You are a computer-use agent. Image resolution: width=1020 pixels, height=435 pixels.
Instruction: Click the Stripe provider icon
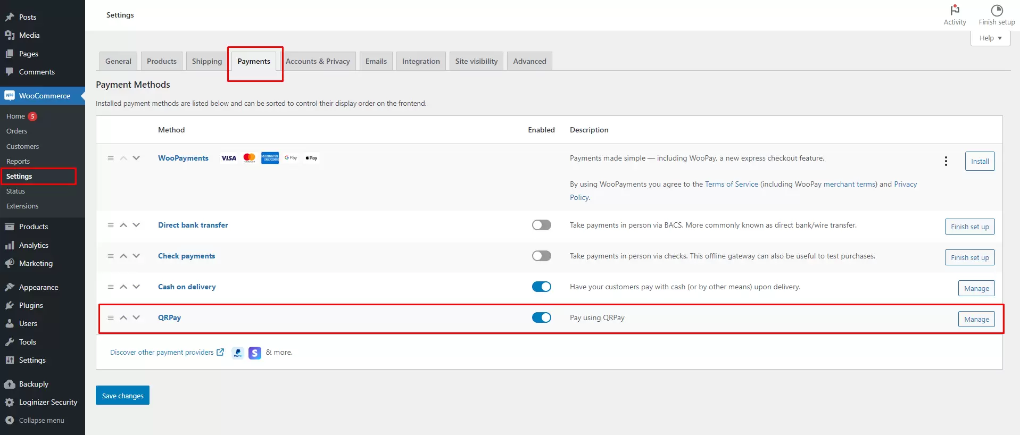coord(255,353)
